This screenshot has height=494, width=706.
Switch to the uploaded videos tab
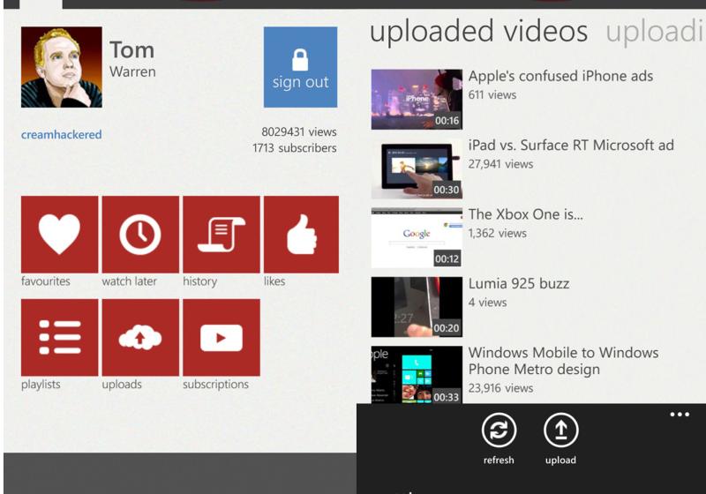(x=478, y=32)
